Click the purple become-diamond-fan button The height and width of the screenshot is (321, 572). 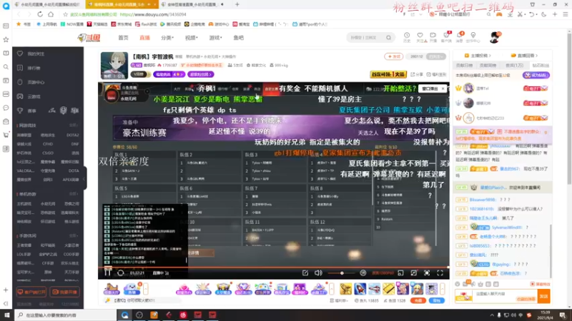(536, 75)
